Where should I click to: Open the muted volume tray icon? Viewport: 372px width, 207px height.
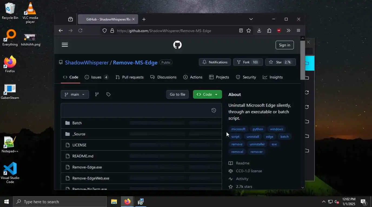click(337, 202)
